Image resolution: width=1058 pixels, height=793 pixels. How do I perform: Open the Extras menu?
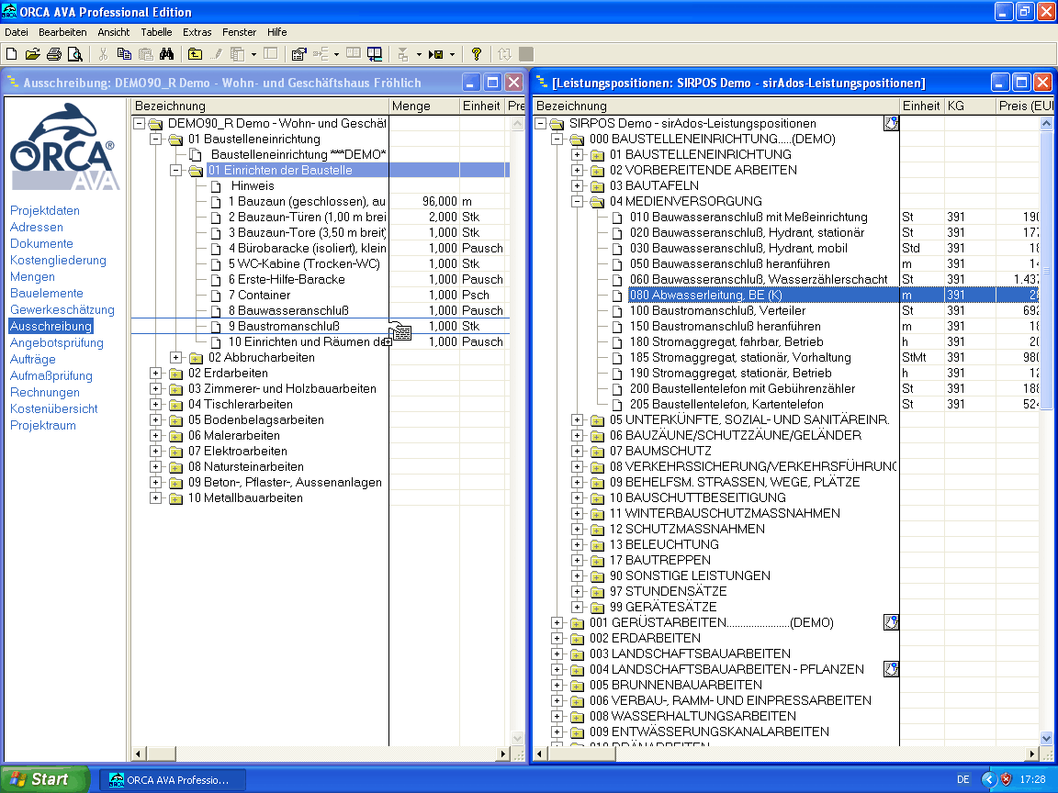pyautogui.click(x=197, y=32)
